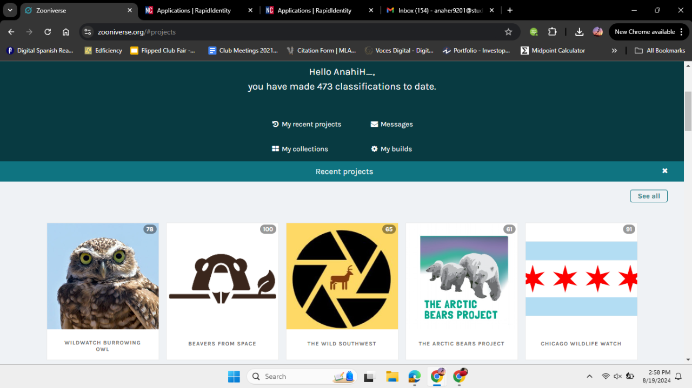Open Club Meetings 2021 bookmark
This screenshot has height=388, width=692.
pyautogui.click(x=243, y=50)
